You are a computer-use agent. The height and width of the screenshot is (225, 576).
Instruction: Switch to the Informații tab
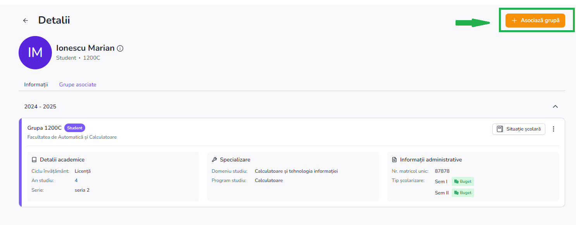[x=36, y=84]
